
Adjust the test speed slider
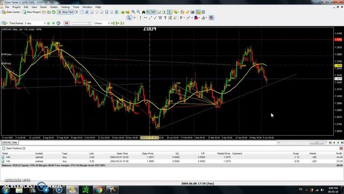pos(81,23)
